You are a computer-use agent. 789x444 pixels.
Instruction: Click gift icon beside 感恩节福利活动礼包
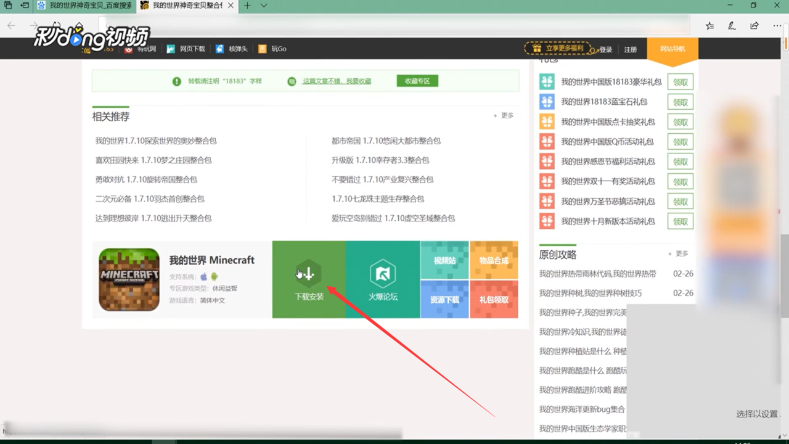(547, 162)
